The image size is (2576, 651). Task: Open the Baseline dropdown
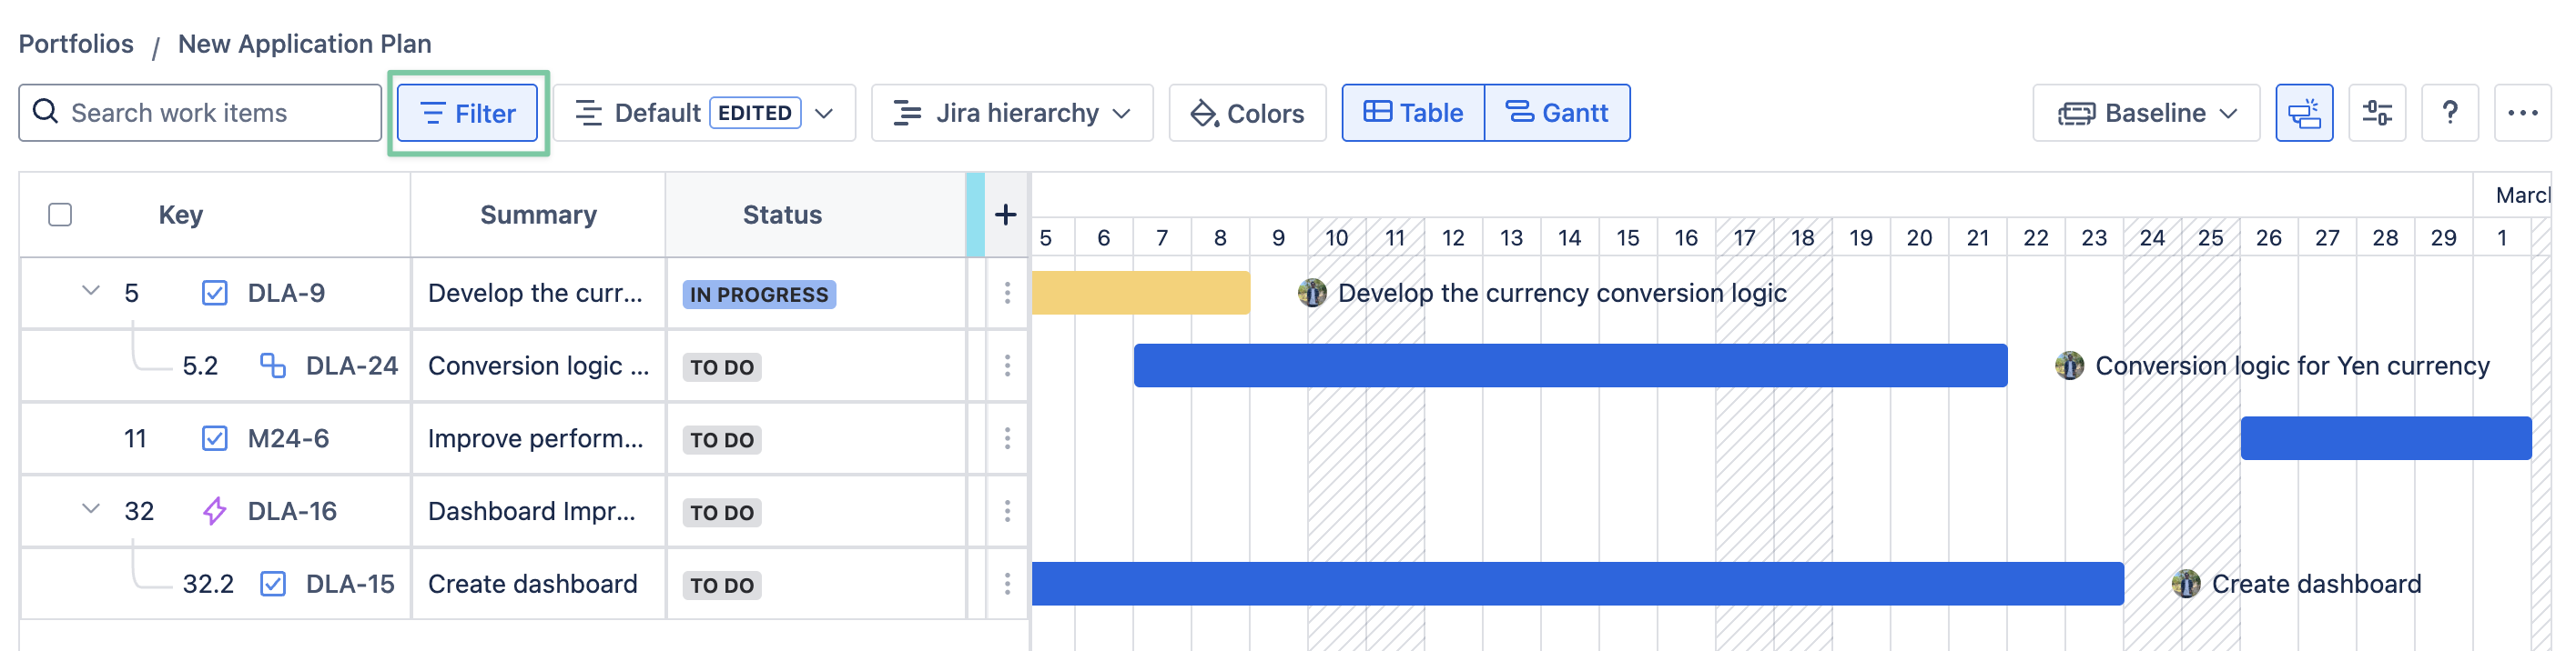[x=2145, y=113]
